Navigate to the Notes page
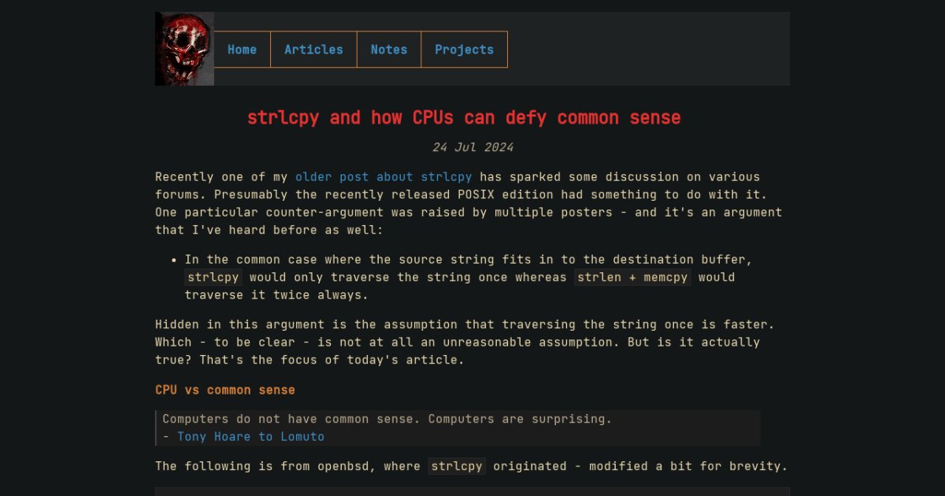The height and width of the screenshot is (496, 945). point(389,50)
